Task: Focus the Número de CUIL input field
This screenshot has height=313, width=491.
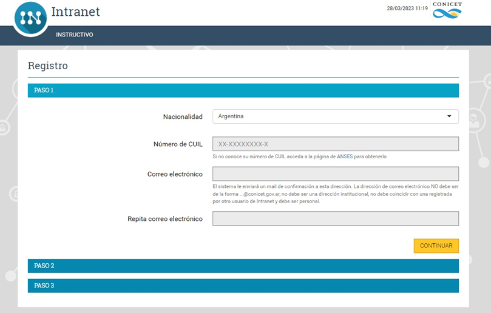Action: pos(335,144)
